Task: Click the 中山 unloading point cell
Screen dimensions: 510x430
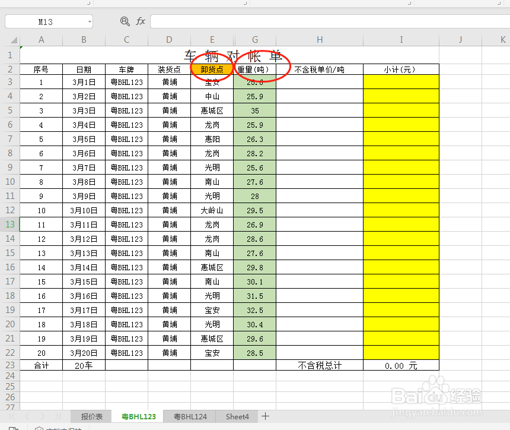Action: (x=212, y=96)
